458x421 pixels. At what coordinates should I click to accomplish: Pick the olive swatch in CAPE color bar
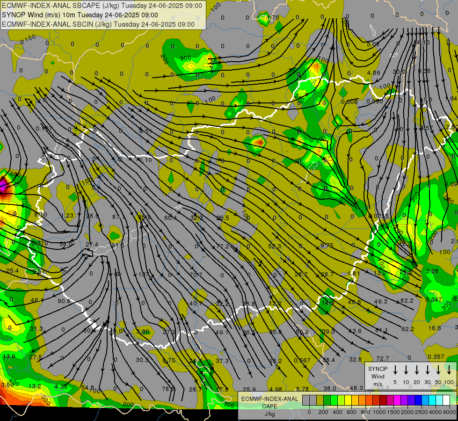(320, 400)
